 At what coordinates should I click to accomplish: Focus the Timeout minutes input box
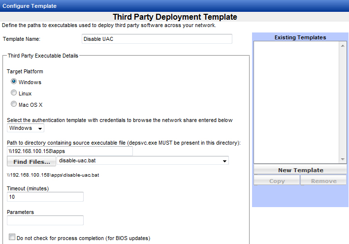point(45,197)
